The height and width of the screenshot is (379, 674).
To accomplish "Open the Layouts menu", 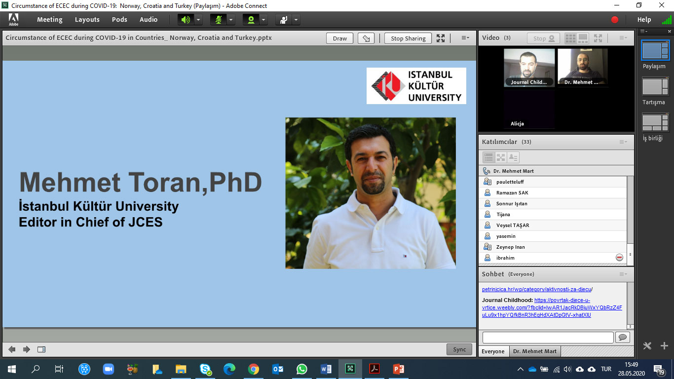I will point(87,20).
